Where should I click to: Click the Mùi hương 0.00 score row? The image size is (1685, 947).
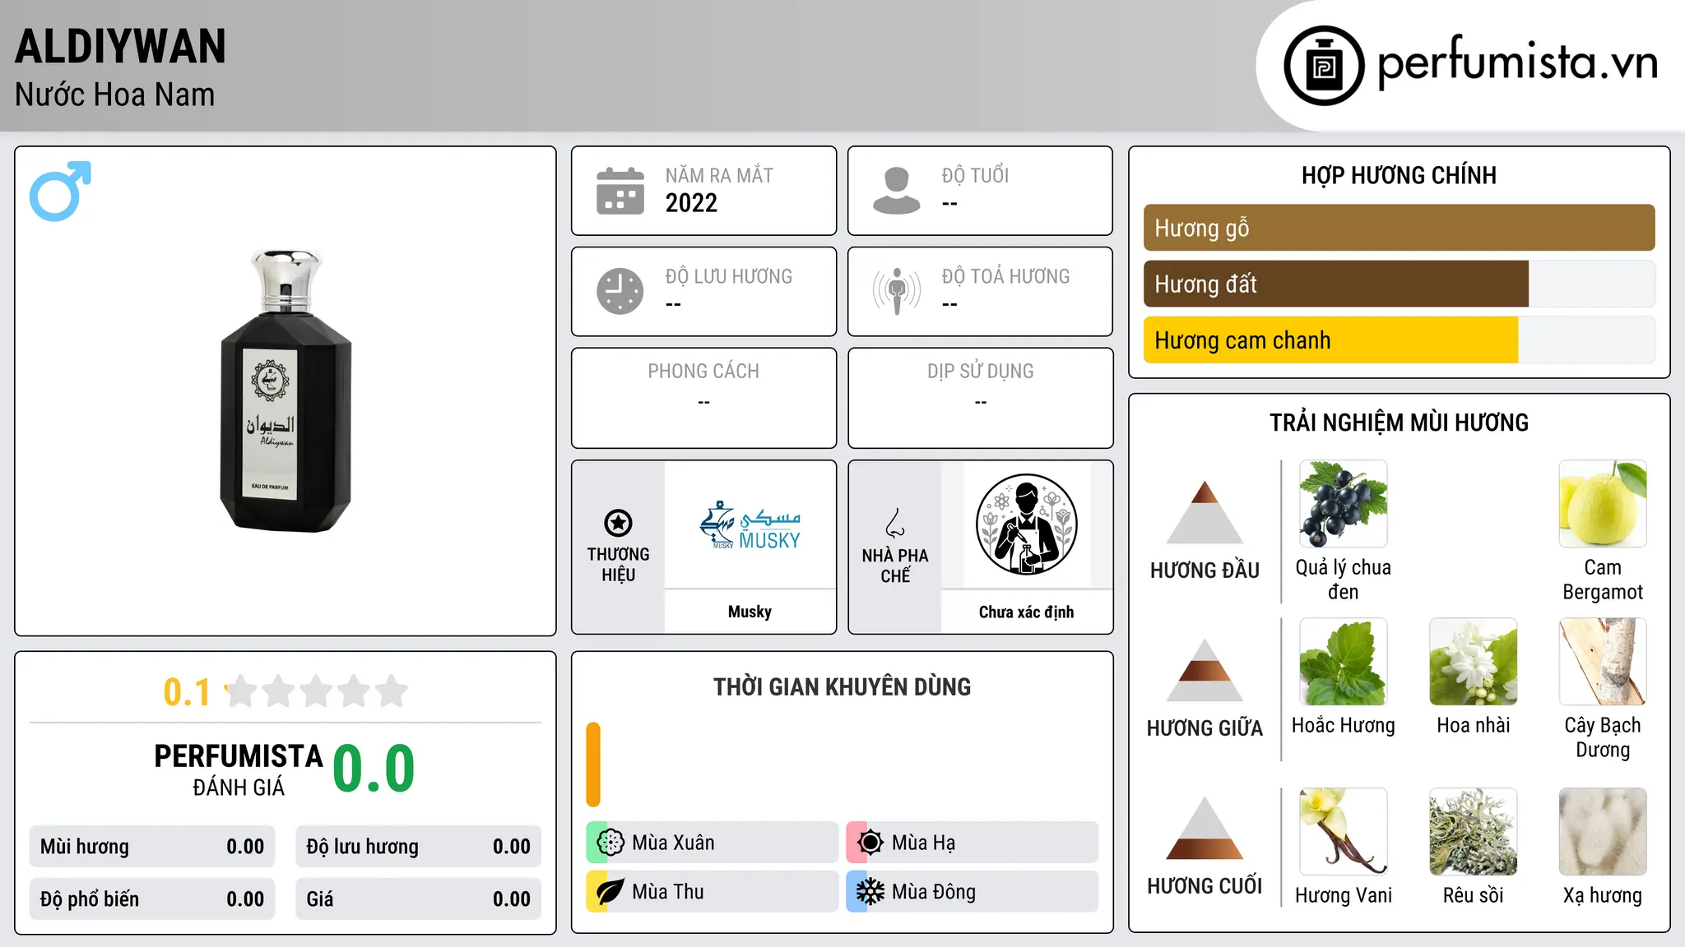tap(152, 847)
